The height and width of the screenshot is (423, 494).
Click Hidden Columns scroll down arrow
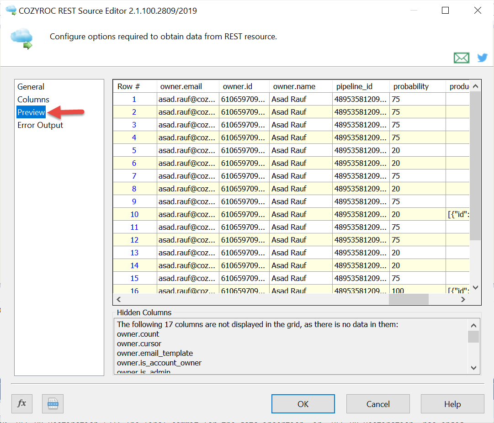(x=473, y=368)
